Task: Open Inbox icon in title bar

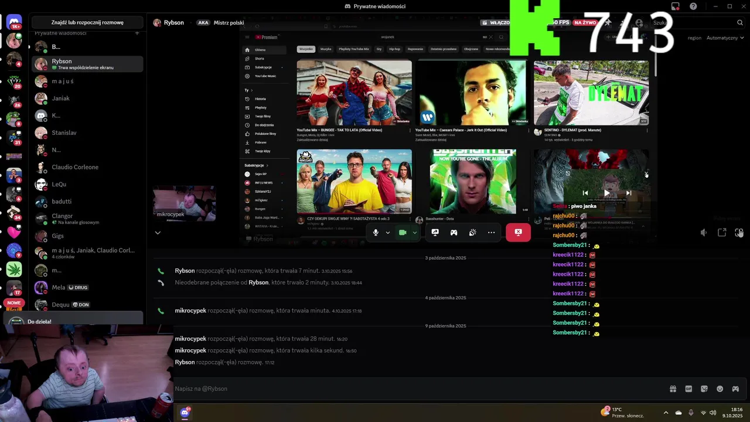Action: click(676, 6)
